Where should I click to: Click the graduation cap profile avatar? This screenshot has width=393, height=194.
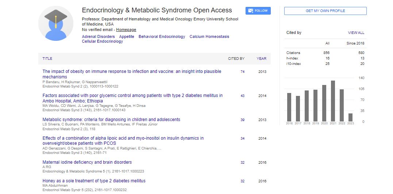55,23
